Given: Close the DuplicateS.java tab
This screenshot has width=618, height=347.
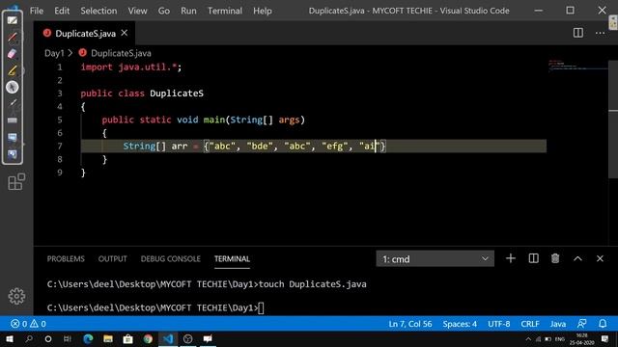Looking at the screenshot, I should pyautogui.click(x=125, y=33).
